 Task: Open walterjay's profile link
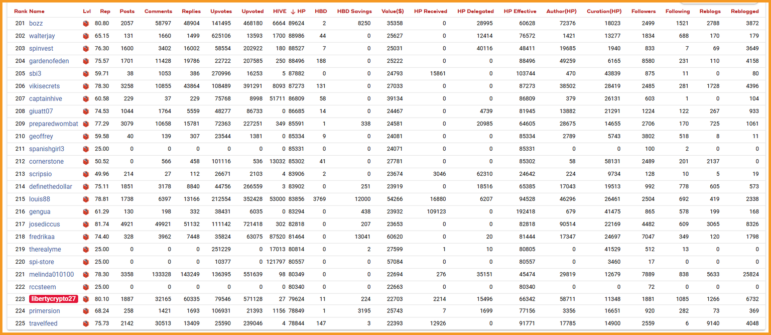(x=42, y=36)
